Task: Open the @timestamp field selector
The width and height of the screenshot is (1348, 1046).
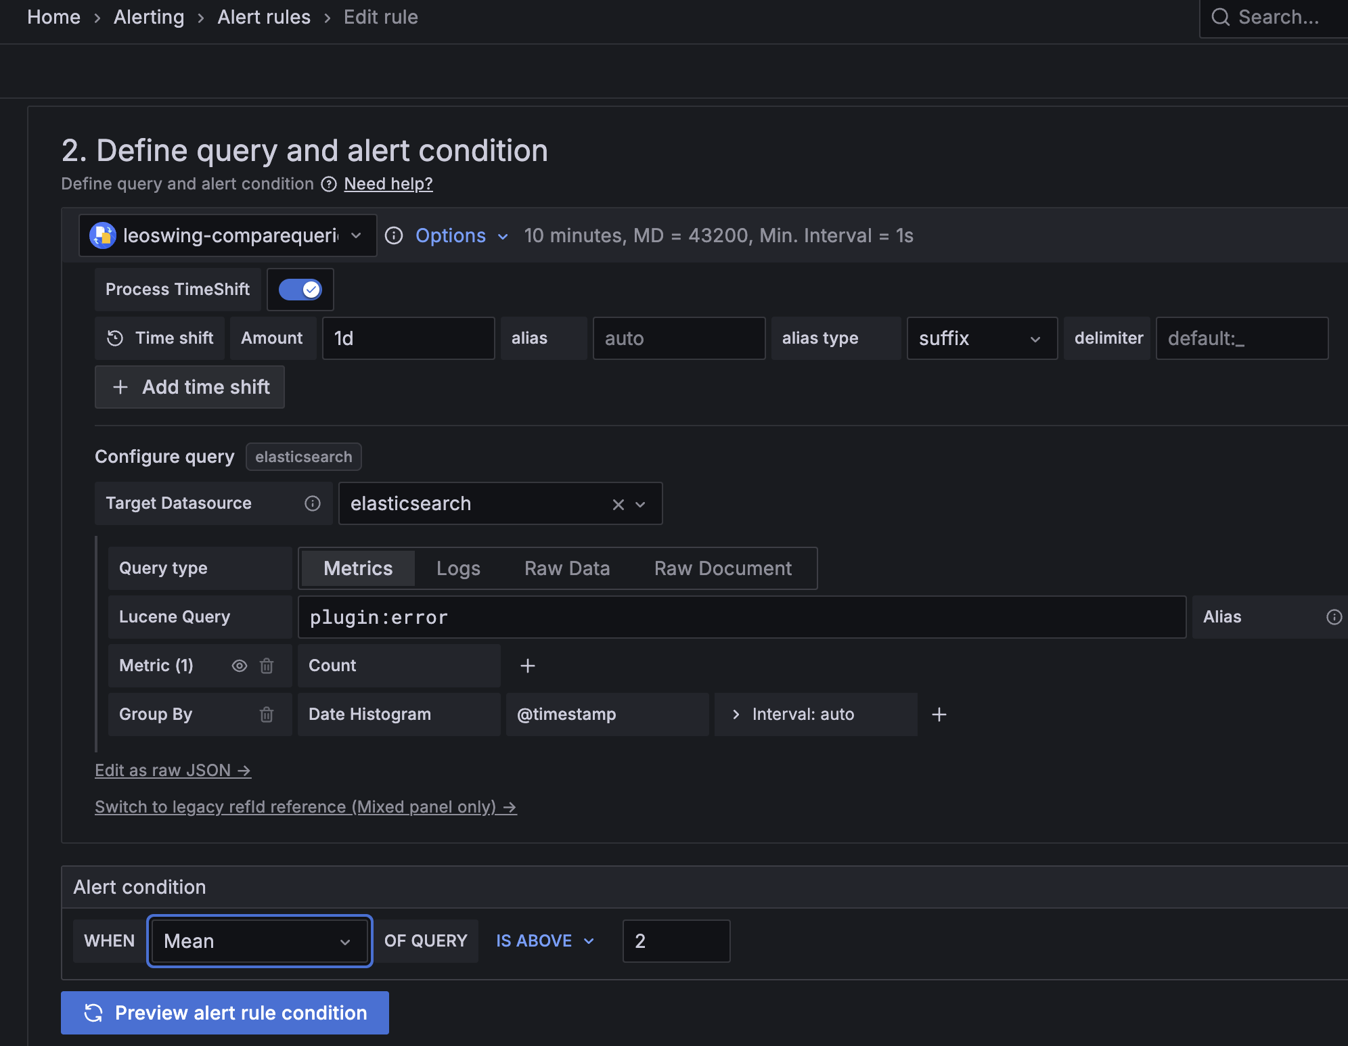Action: (x=607, y=714)
